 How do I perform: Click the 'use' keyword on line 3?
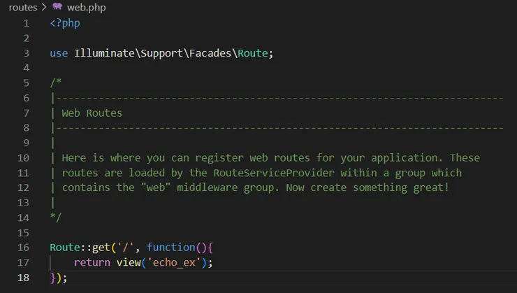point(59,53)
